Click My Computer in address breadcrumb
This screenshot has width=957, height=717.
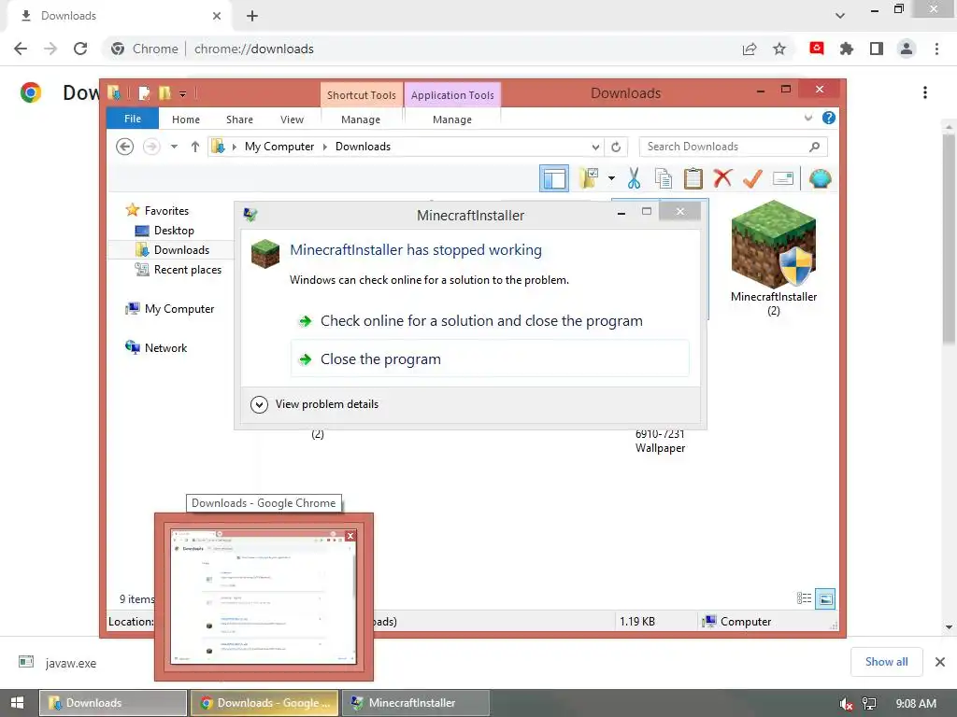[279, 147]
